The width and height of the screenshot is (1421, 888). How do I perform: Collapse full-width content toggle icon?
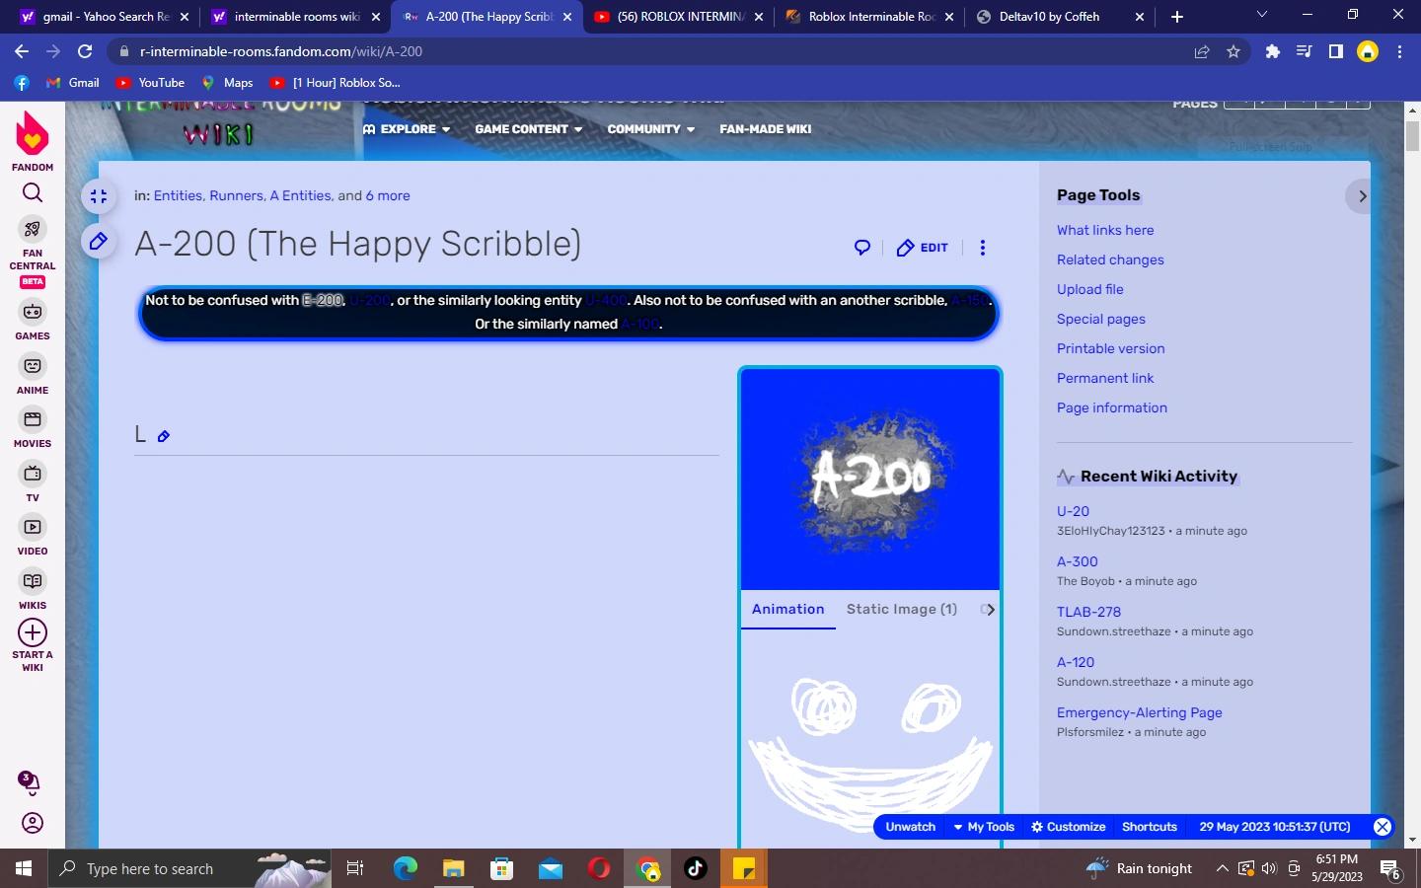pyautogui.click(x=99, y=196)
